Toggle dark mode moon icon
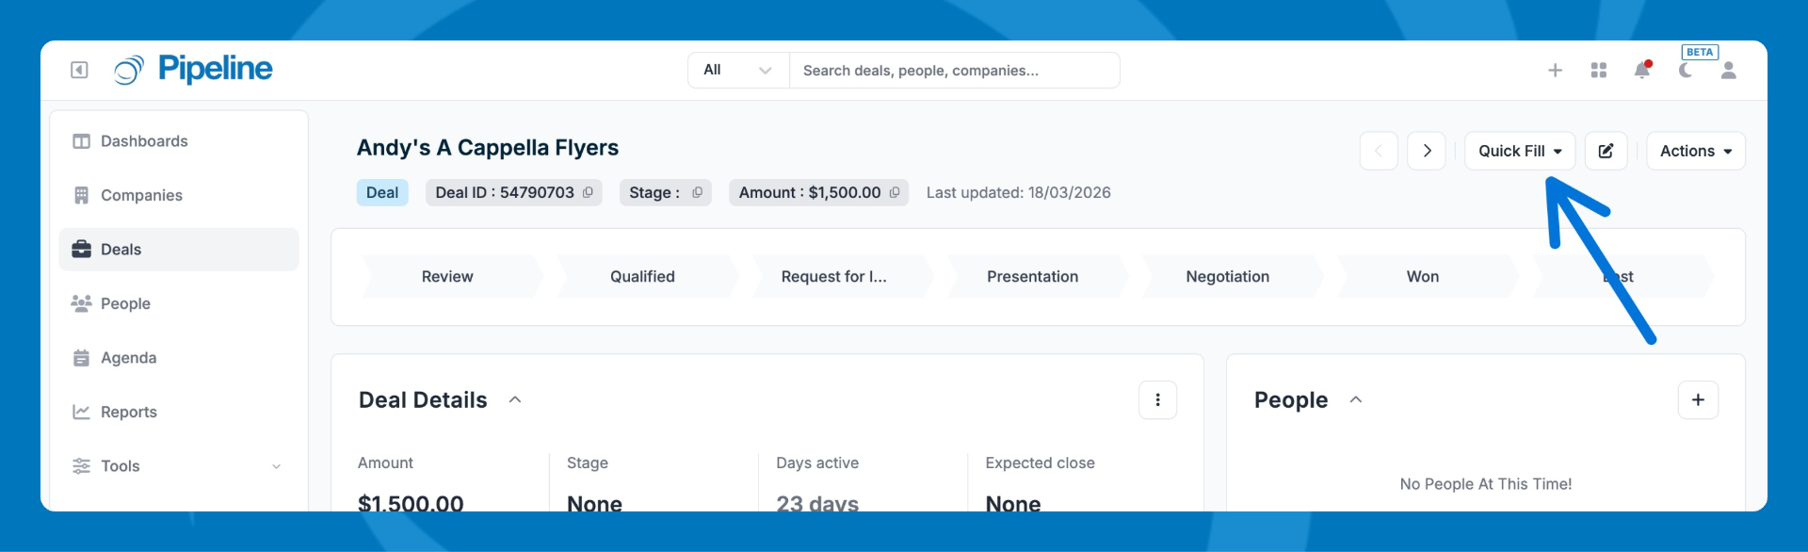The width and height of the screenshot is (1808, 552). pos(1686,71)
